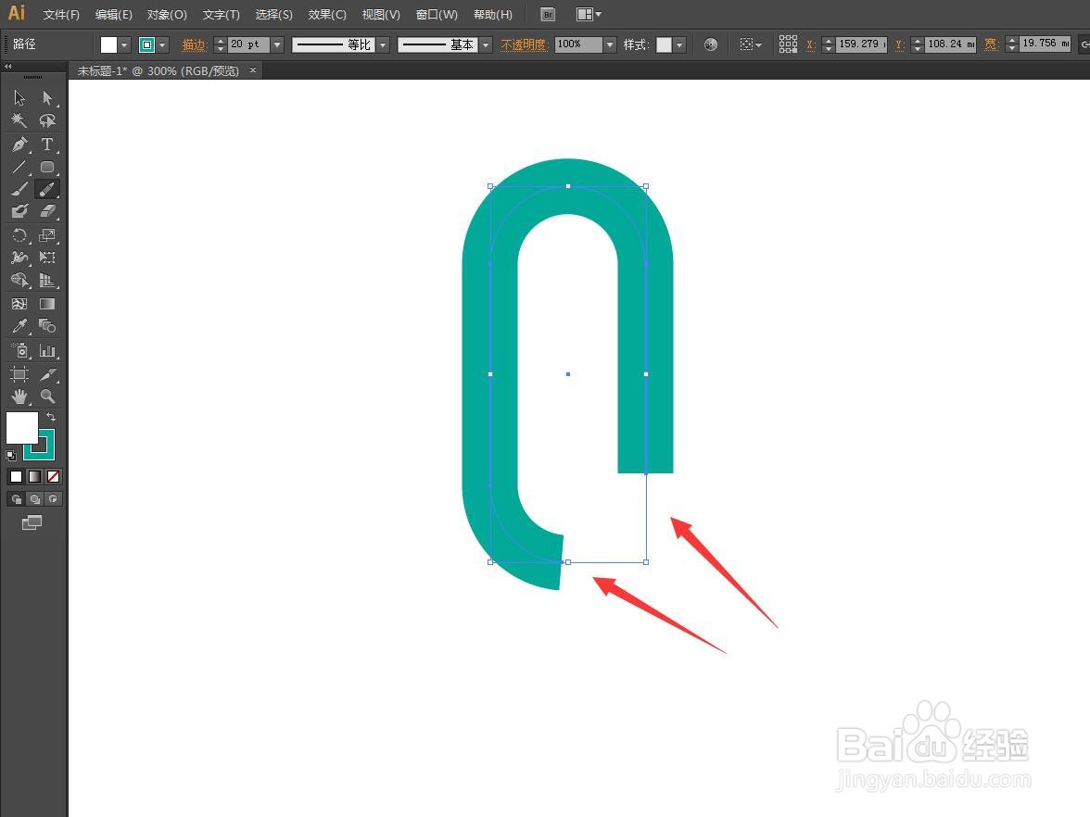
Task: Select the Free Transform tool
Action: click(46, 258)
